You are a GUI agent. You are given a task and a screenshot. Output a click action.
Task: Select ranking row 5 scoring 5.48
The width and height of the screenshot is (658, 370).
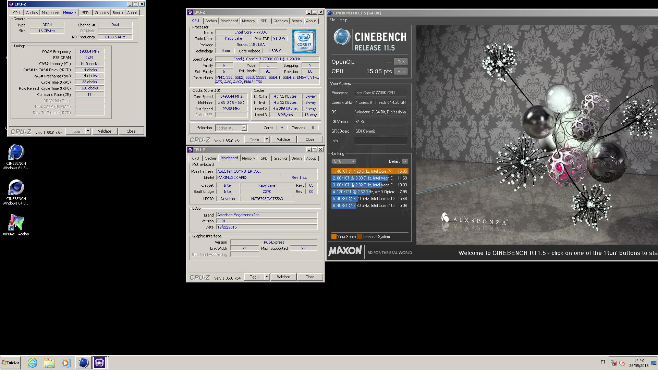[x=370, y=199]
